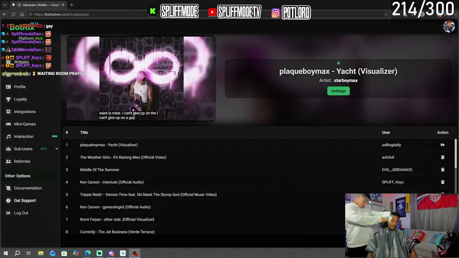Click the Log Out icon

click(x=8, y=213)
